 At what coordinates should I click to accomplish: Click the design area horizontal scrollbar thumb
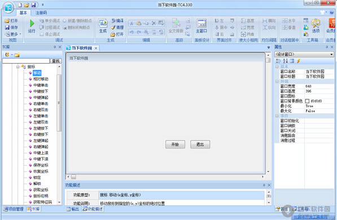73,177
